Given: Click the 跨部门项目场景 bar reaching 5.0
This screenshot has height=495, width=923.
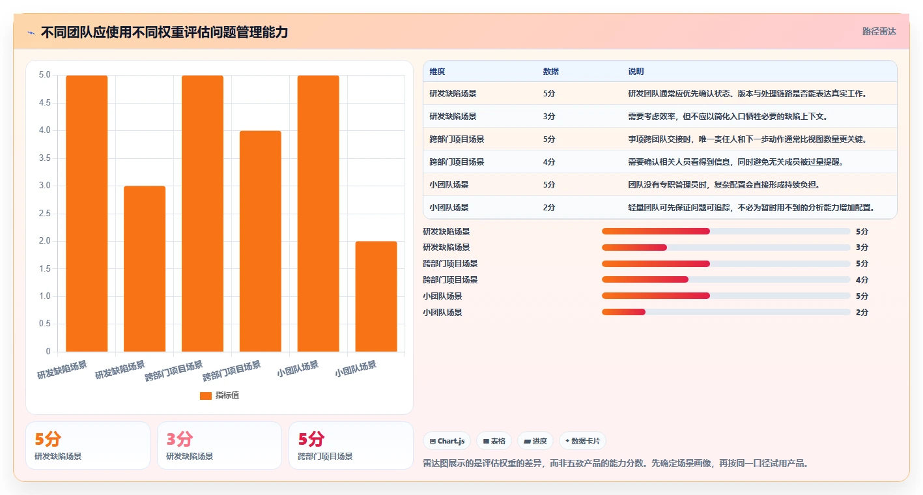Looking at the screenshot, I should 203,214.
